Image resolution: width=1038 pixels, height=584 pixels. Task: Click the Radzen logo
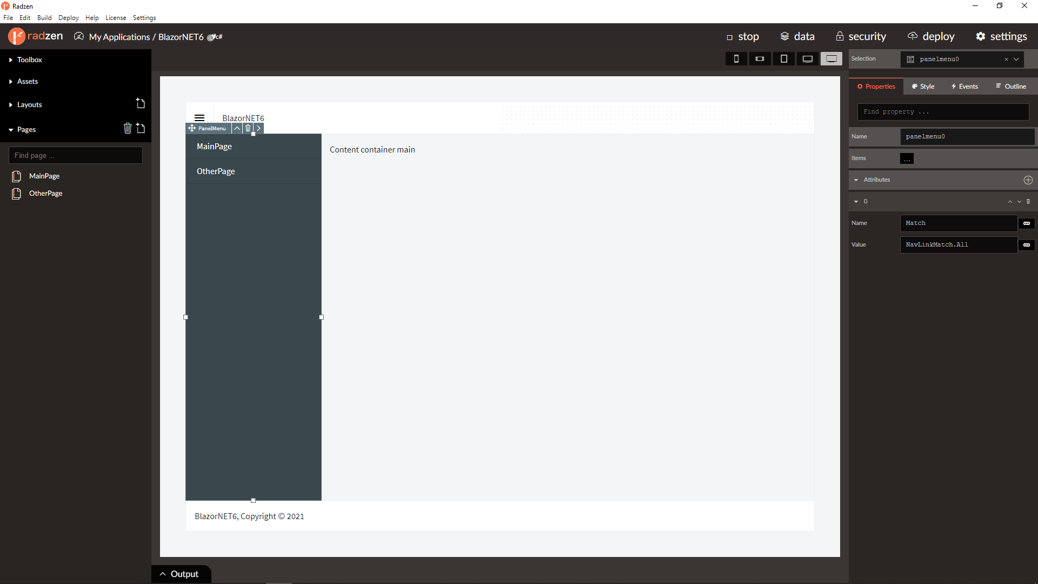[x=36, y=36]
